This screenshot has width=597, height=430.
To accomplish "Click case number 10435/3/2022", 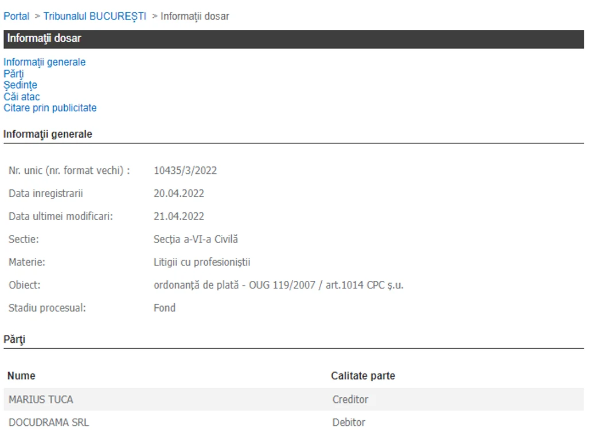I will point(185,170).
